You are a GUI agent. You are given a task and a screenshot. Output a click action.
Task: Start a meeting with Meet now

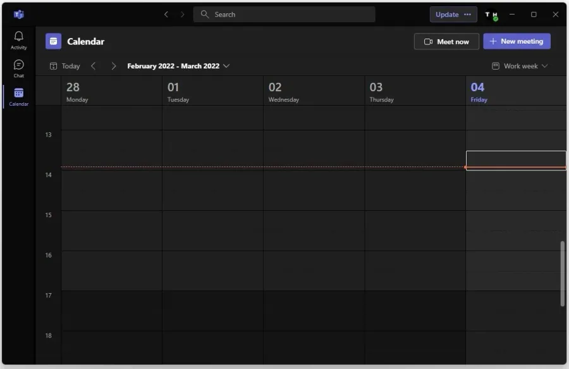[x=446, y=41]
